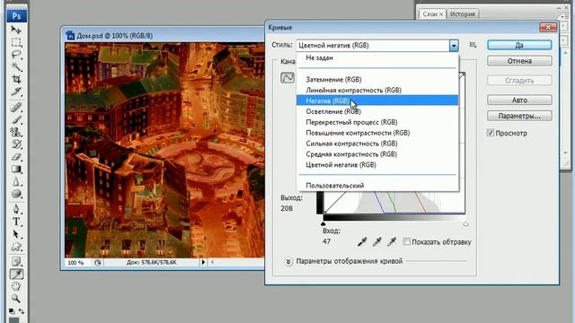Click the 100 % zoom field
The image size is (575, 323).
[75, 263]
